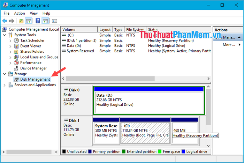Toggle the Show/Hide Action Pane icon

click(45, 21)
